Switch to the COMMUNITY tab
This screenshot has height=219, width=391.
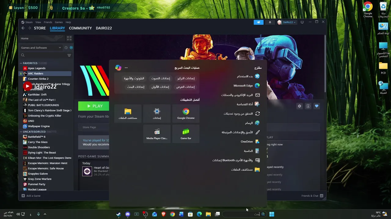[x=80, y=28]
